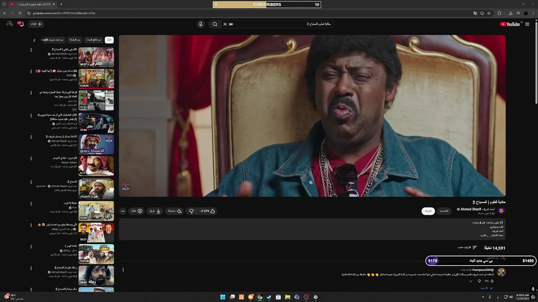Image resolution: width=538 pixels, height=302 pixels.
Task: Select the 'من نتائج البحث' filter chip
Action: tap(94, 40)
